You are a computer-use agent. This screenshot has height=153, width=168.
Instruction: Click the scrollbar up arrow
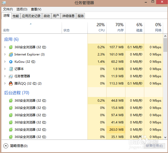point(165,36)
